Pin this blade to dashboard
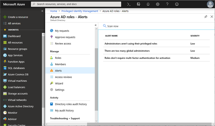The image size is (215, 126). (206, 17)
